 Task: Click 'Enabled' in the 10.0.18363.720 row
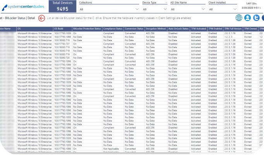tap(213, 58)
